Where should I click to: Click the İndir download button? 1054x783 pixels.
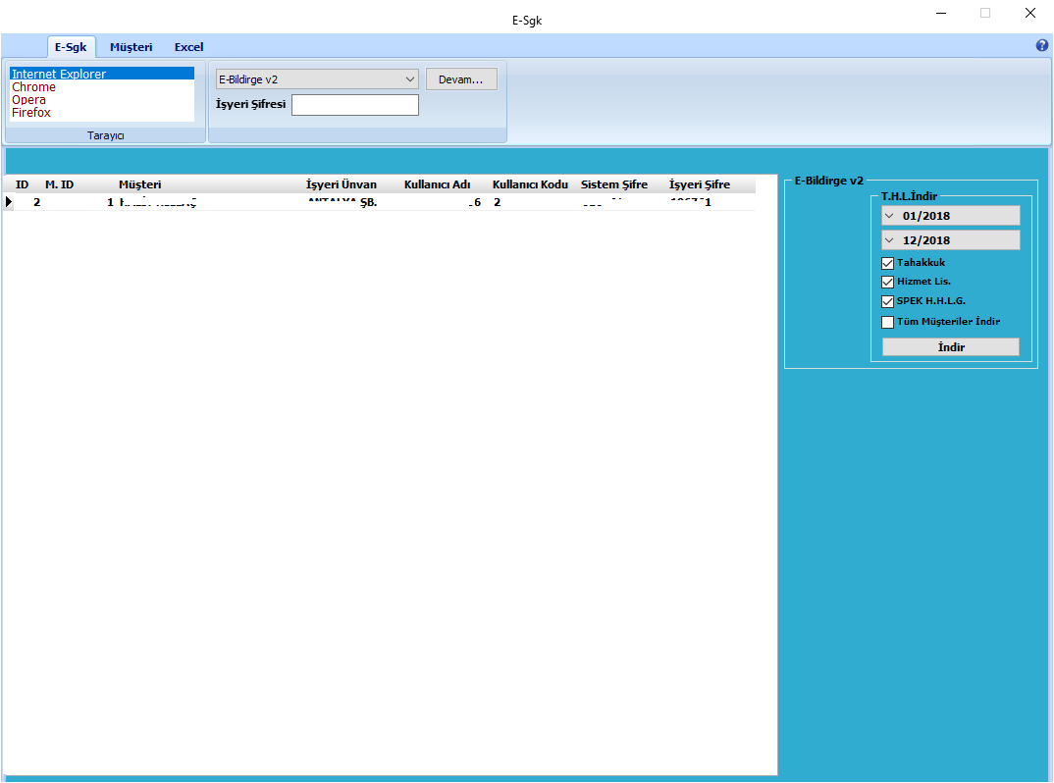pyautogui.click(x=950, y=347)
